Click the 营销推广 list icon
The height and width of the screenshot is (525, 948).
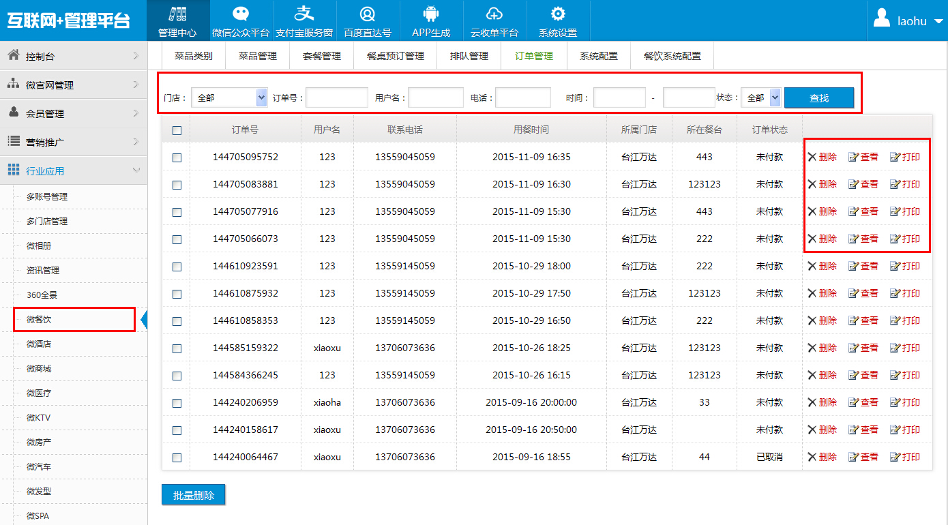click(13, 141)
